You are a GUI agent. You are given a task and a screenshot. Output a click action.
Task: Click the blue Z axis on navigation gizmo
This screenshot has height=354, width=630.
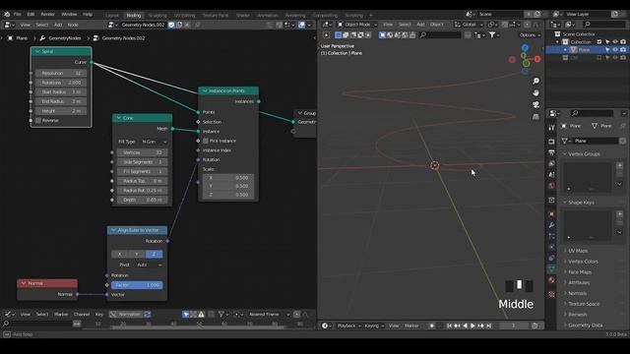click(x=525, y=48)
